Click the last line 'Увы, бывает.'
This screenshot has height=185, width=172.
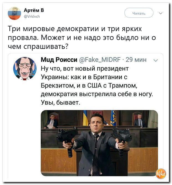click(x=60, y=103)
